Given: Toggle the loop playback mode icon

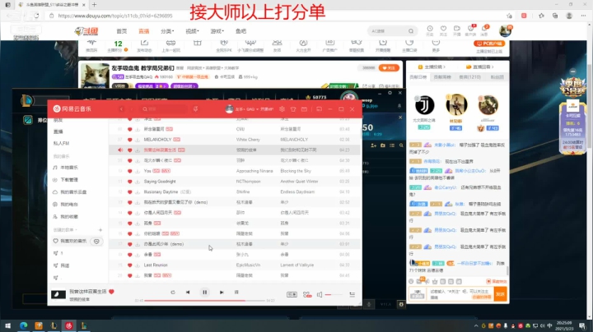Looking at the screenshot, I should tap(173, 292).
